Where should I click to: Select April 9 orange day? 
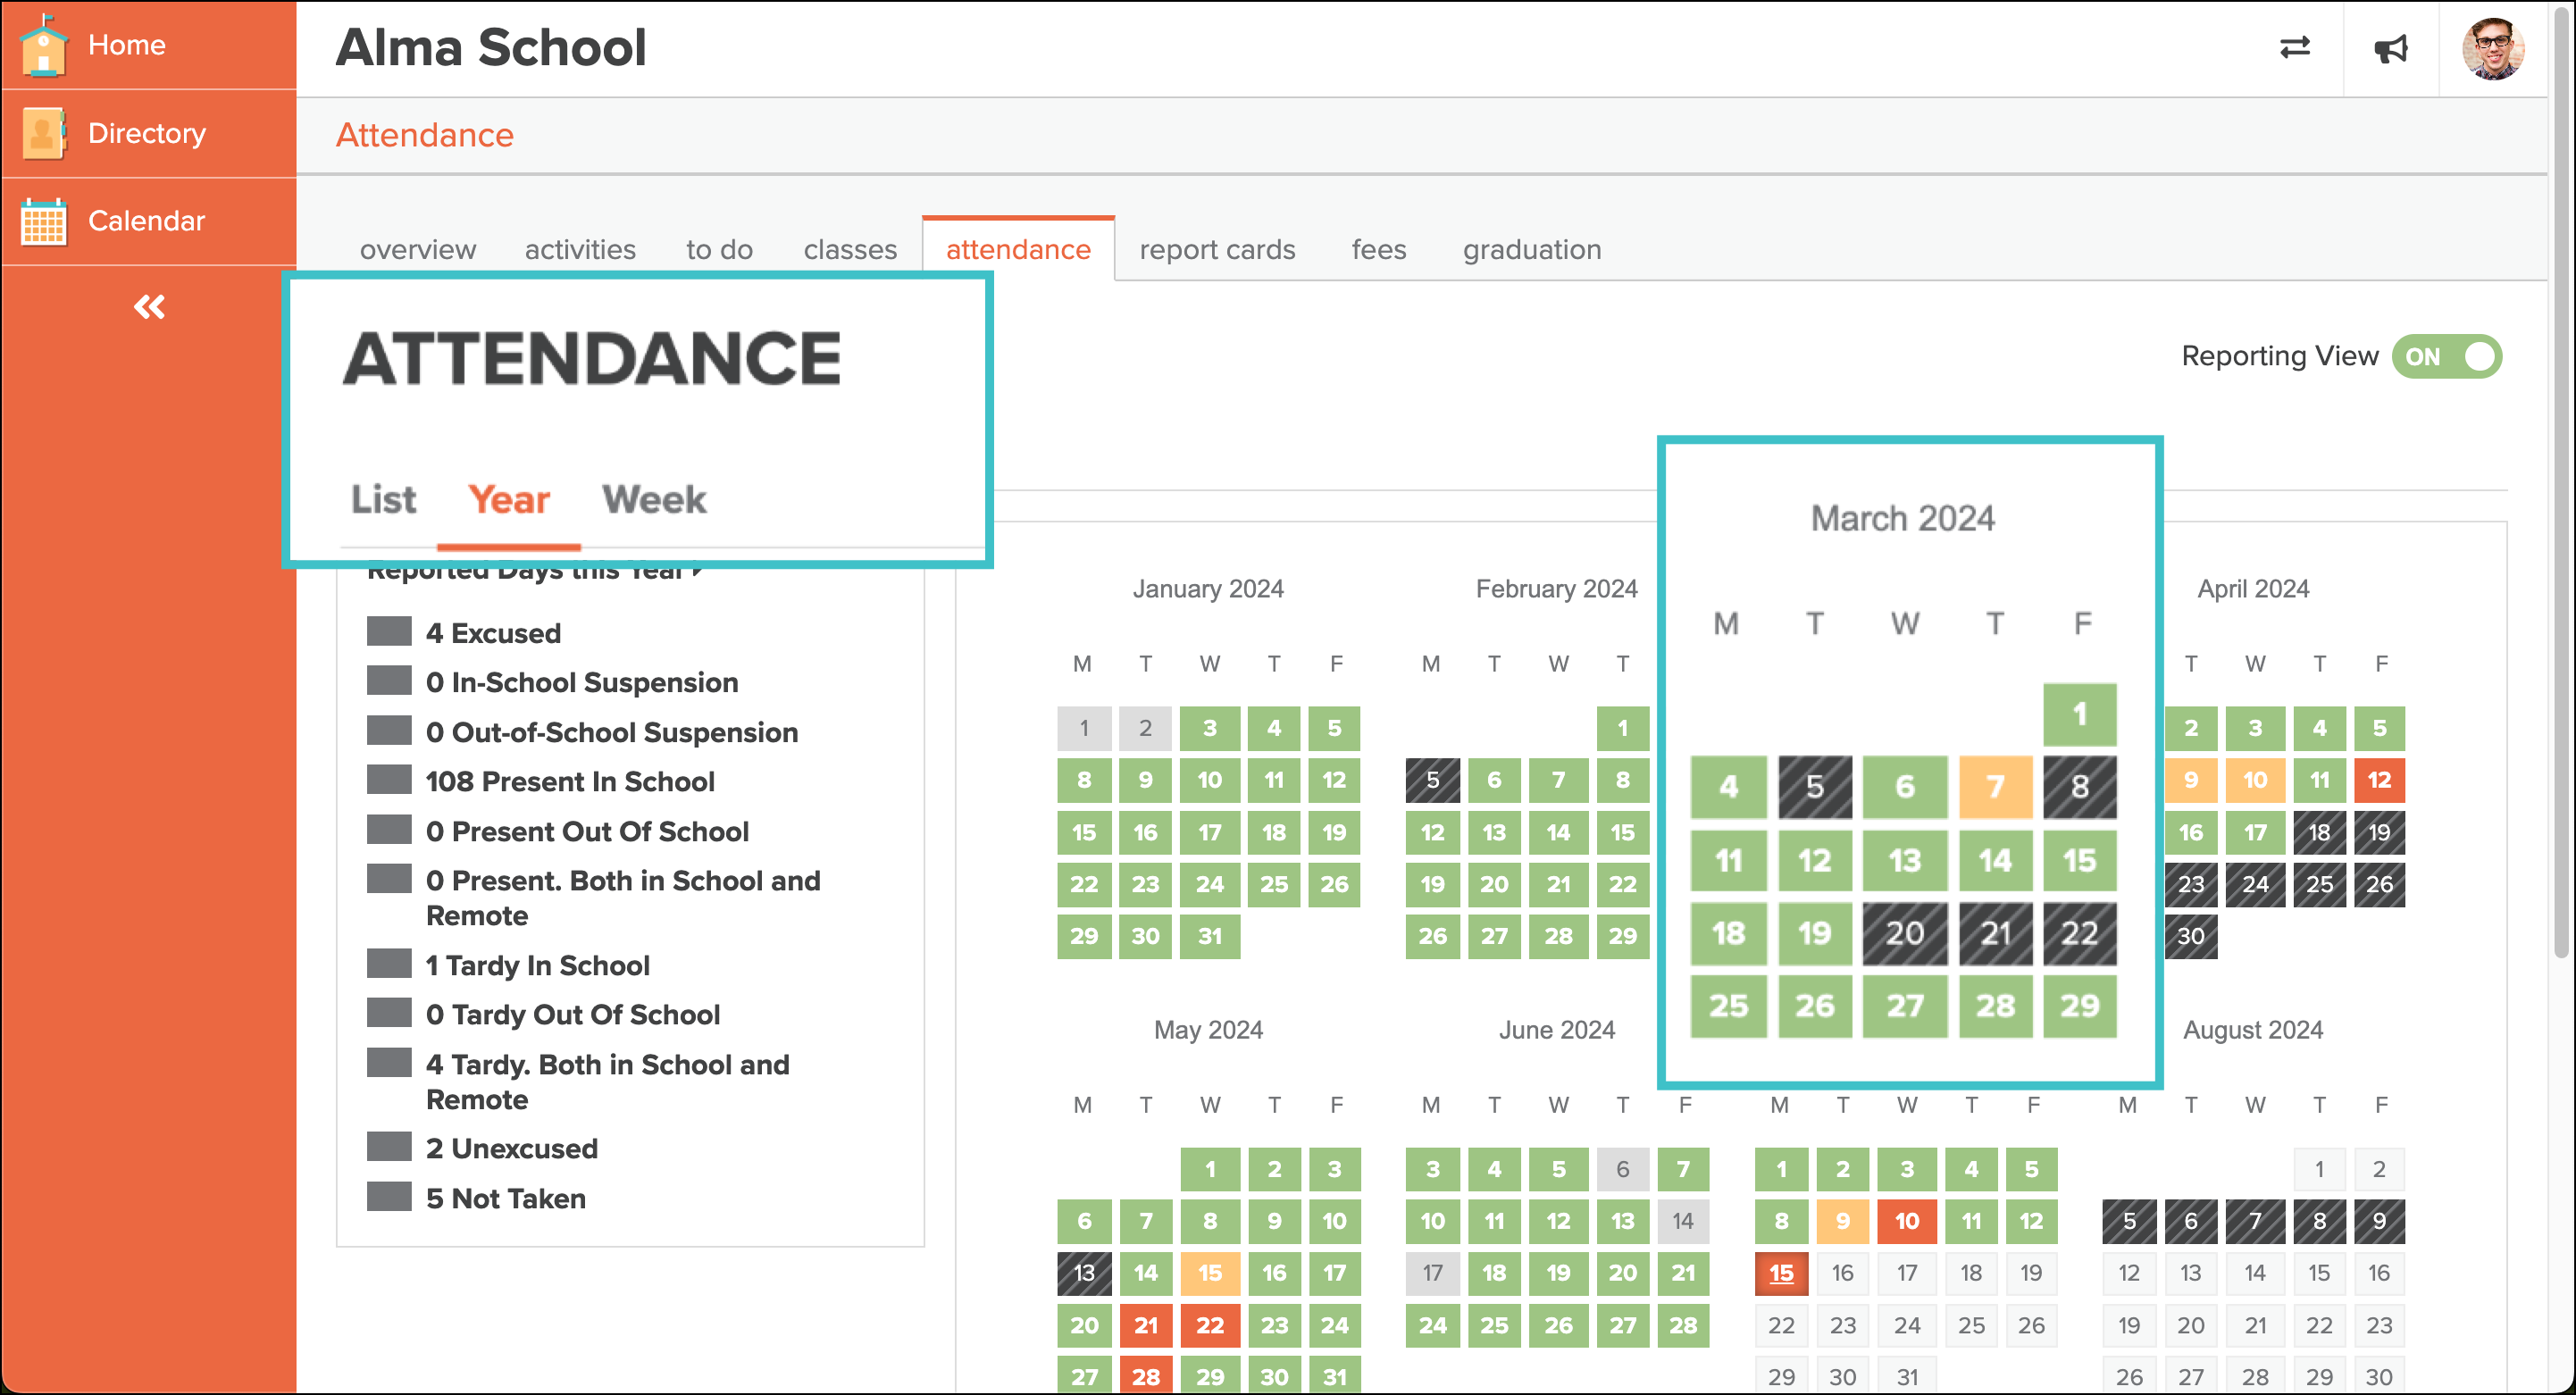pyautogui.click(x=2191, y=780)
